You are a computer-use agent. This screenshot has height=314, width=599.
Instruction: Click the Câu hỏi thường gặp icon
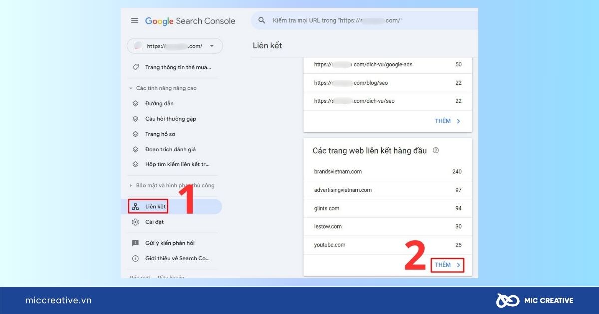(x=135, y=119)
